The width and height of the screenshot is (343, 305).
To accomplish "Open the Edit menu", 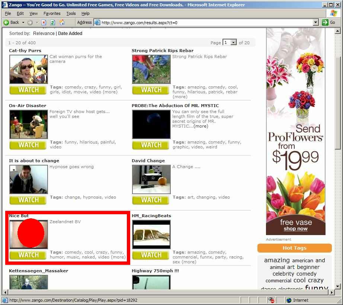I will [20, 13].
